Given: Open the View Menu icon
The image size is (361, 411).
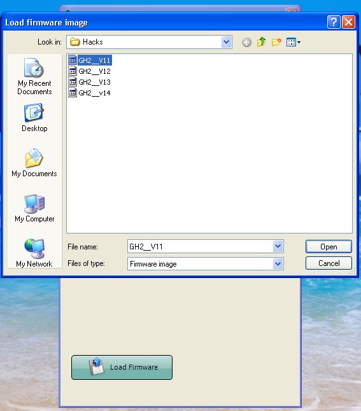Looking at the screenshot, I should pyautogui.click(x=294, y=42).
